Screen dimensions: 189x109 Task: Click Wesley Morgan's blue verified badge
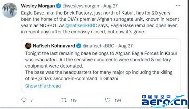pyautogui.click(x=59, y=6)
